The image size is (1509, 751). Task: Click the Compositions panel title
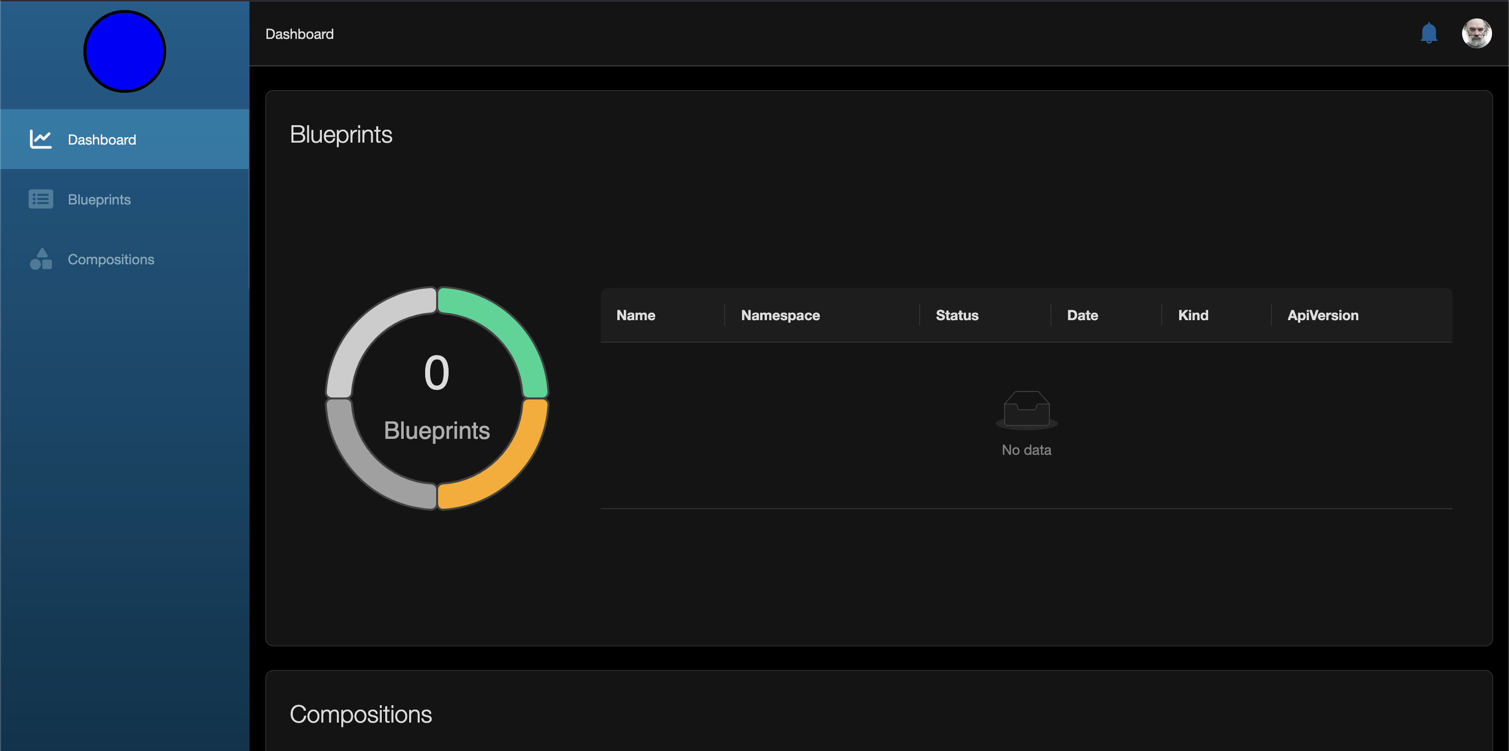coord(361,714)
